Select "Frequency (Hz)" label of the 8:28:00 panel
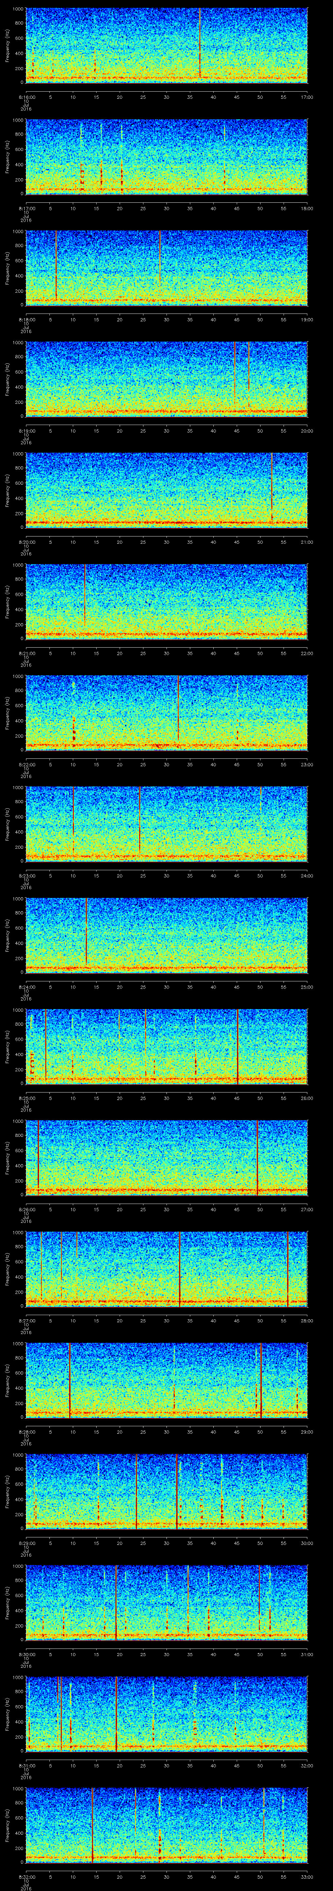This screenshot has height=1891, width=333. tap(7, 1382)
